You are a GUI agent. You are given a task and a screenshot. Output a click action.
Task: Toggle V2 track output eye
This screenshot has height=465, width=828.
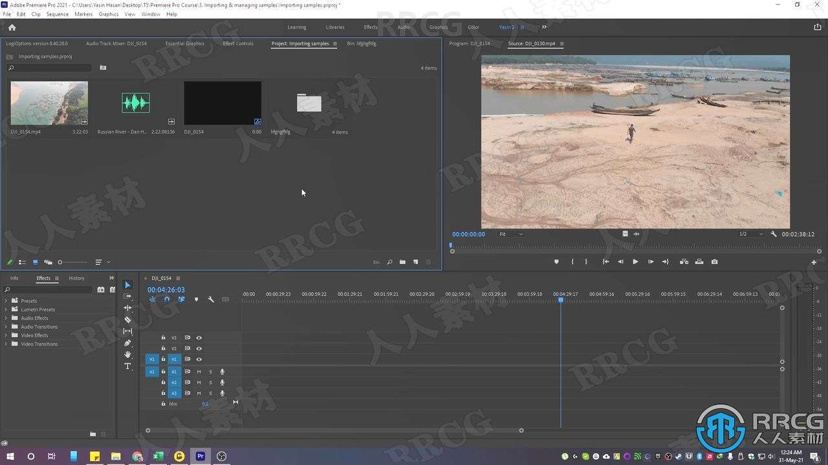(x=199, y=348)
